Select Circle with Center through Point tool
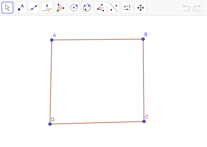This screenshot has width=207, height=147. (74, 8)
